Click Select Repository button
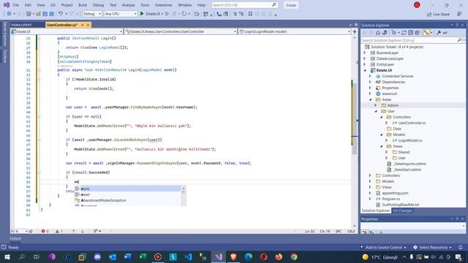 432,247
